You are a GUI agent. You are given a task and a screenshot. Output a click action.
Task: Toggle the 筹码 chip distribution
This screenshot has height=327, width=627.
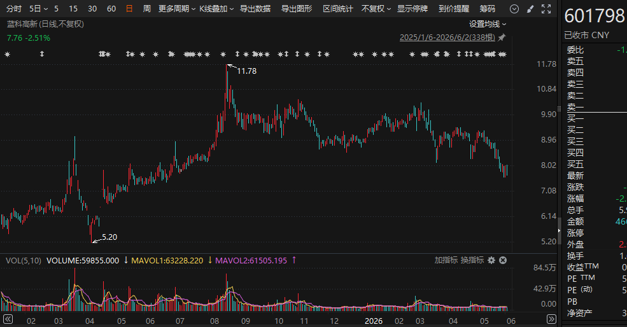click(x=488, y=9)
